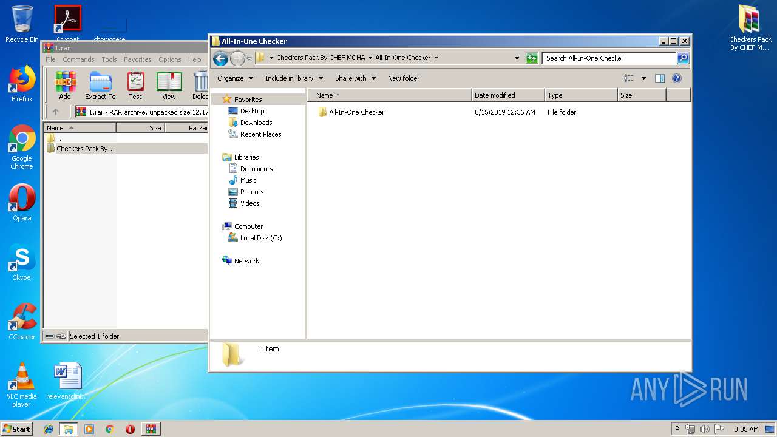Click the Explorer Back arrow button
Image resolution: width=777 pixels, height=437 pixels.
tap(221, 58)
